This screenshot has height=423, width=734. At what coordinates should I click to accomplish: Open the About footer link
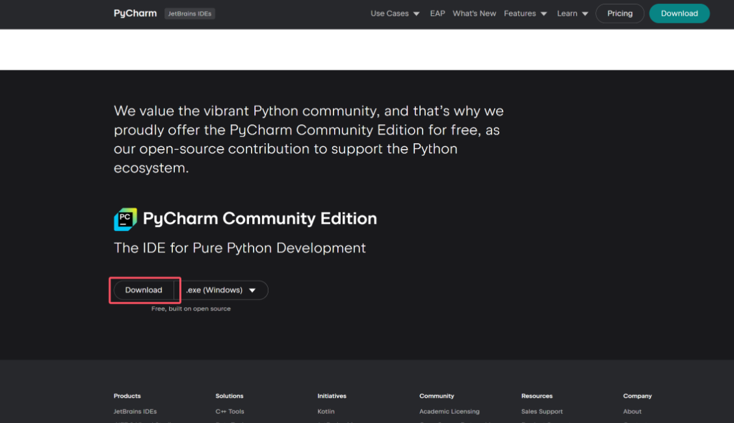pos(632,411)
